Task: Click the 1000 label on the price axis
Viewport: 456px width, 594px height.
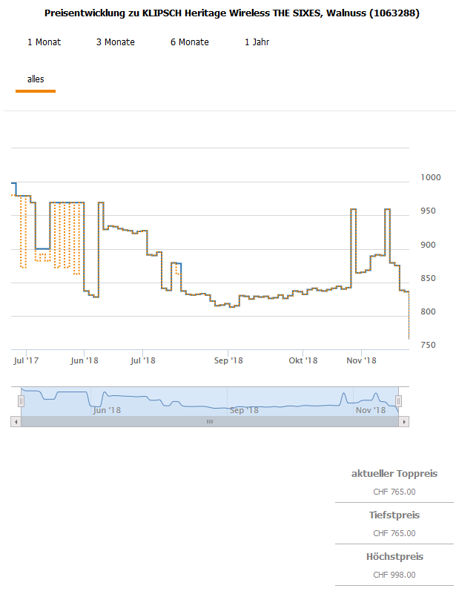Action: (x=431, y=177)
